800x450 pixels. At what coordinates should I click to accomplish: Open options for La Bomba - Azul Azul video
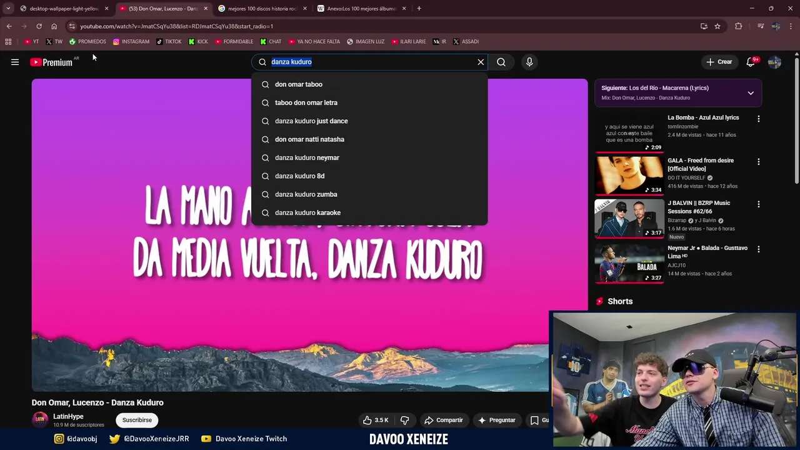click(x=759, y=119)
